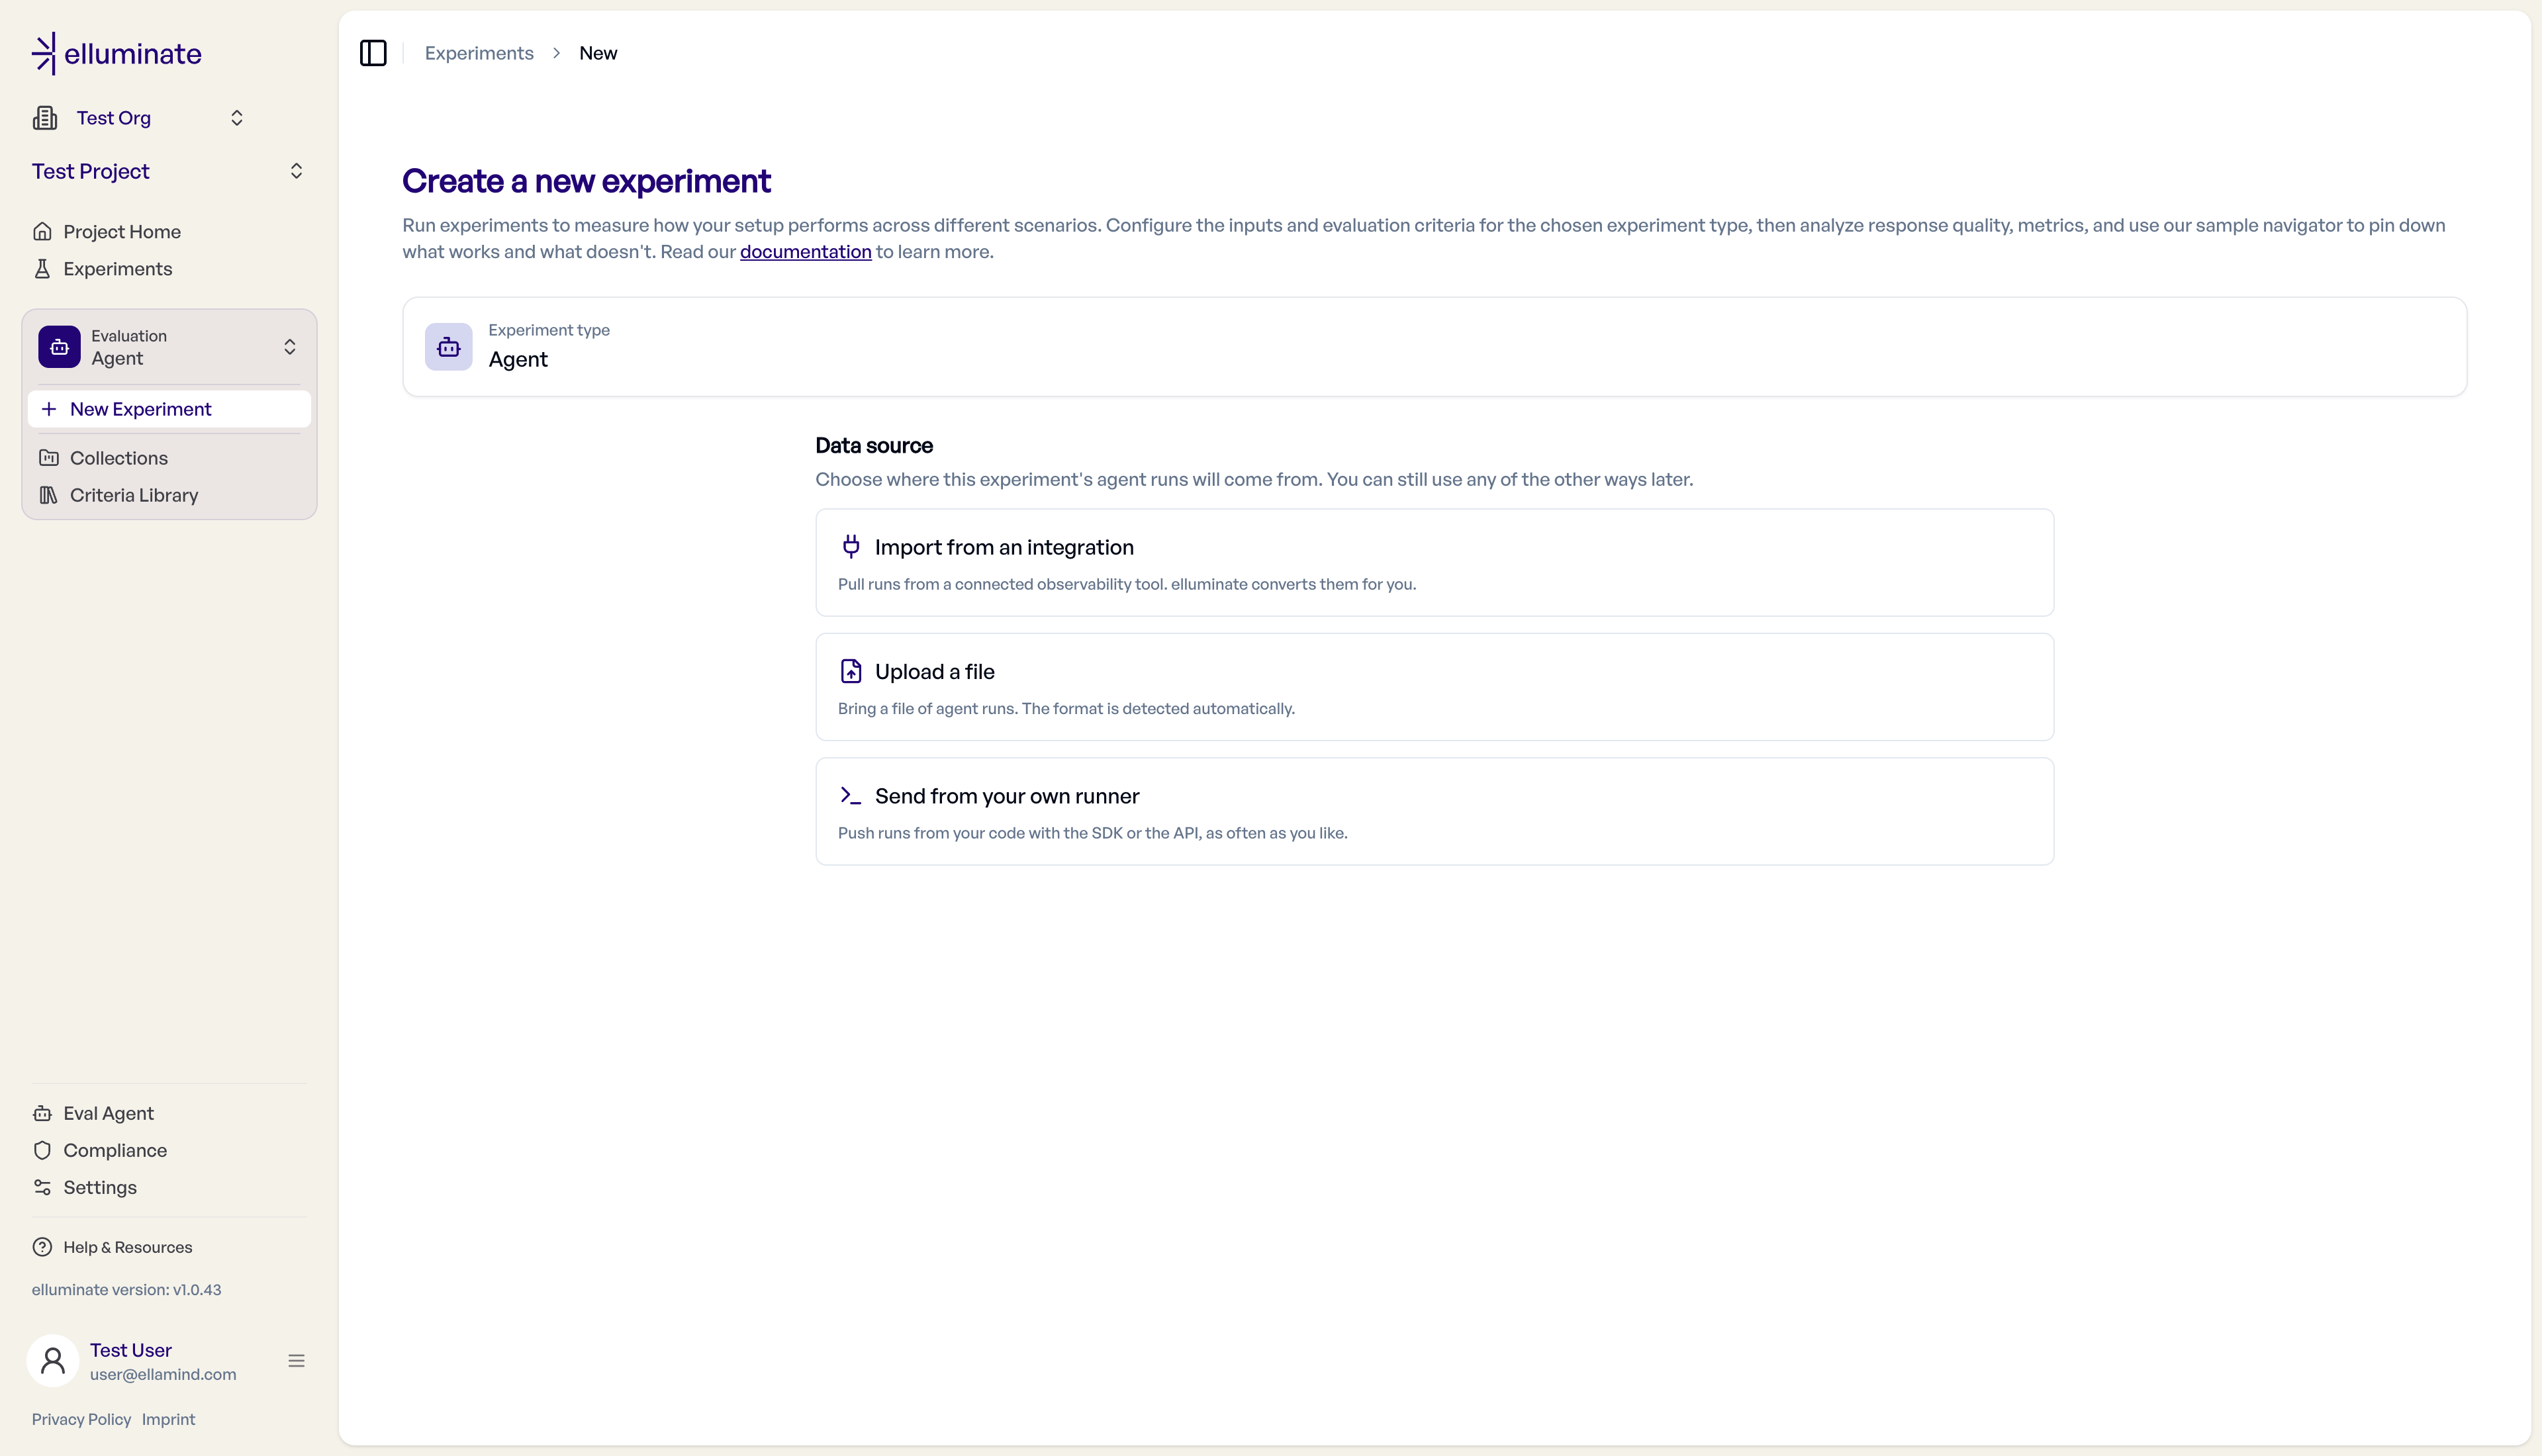Click the Test Org building icon
Screen dimensions: 2542x1456
[x=45, y=118]
